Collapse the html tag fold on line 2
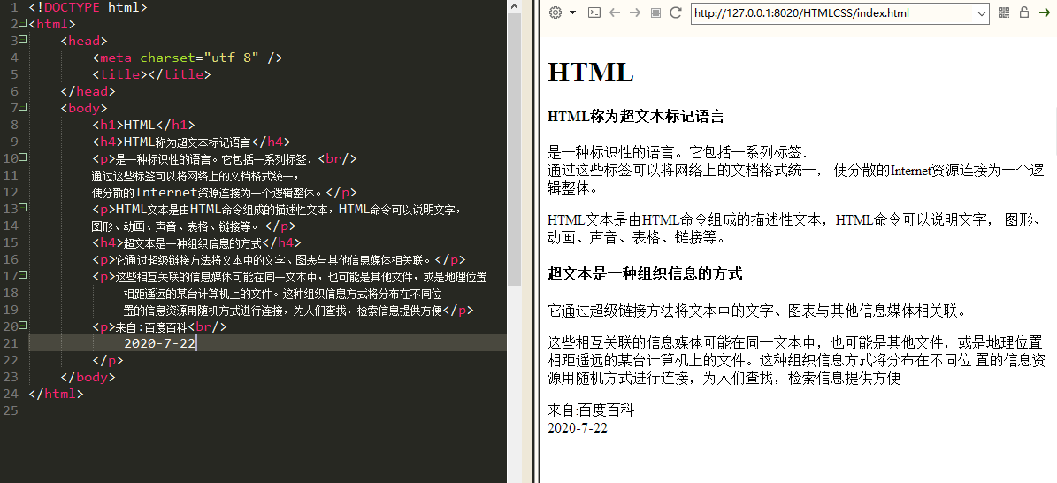The width and height of the screenshot is (1057, 483). pyautogui.click(x=23, y=22)
